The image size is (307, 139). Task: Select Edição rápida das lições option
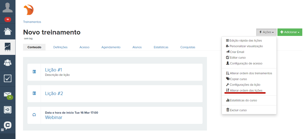[246, 40]
